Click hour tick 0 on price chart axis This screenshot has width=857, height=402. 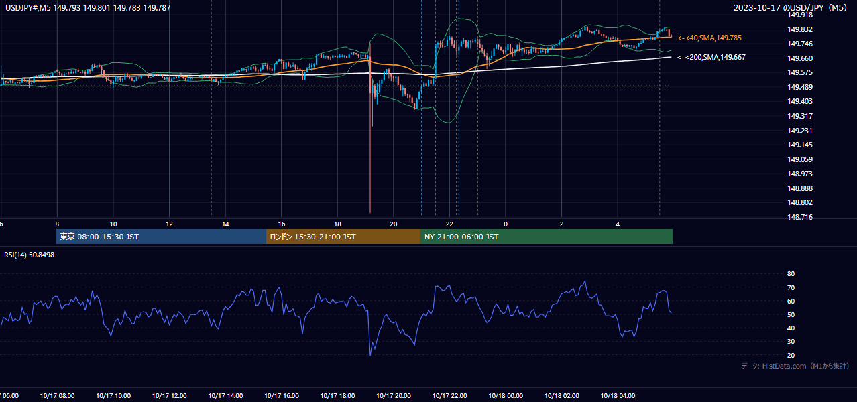click(506, 224)
